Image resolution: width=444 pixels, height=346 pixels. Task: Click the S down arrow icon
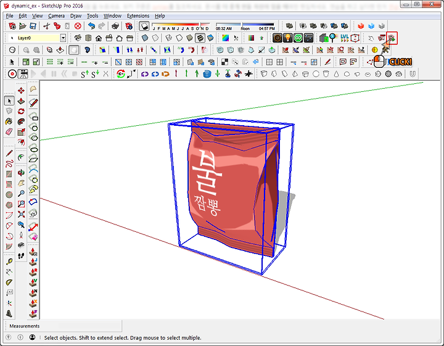95,74
